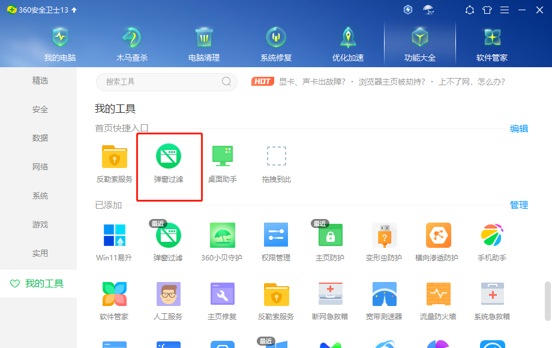This screenshot has width=552, height=348.
Task: Open 手机助手 tool
Action: click(492, 242)
